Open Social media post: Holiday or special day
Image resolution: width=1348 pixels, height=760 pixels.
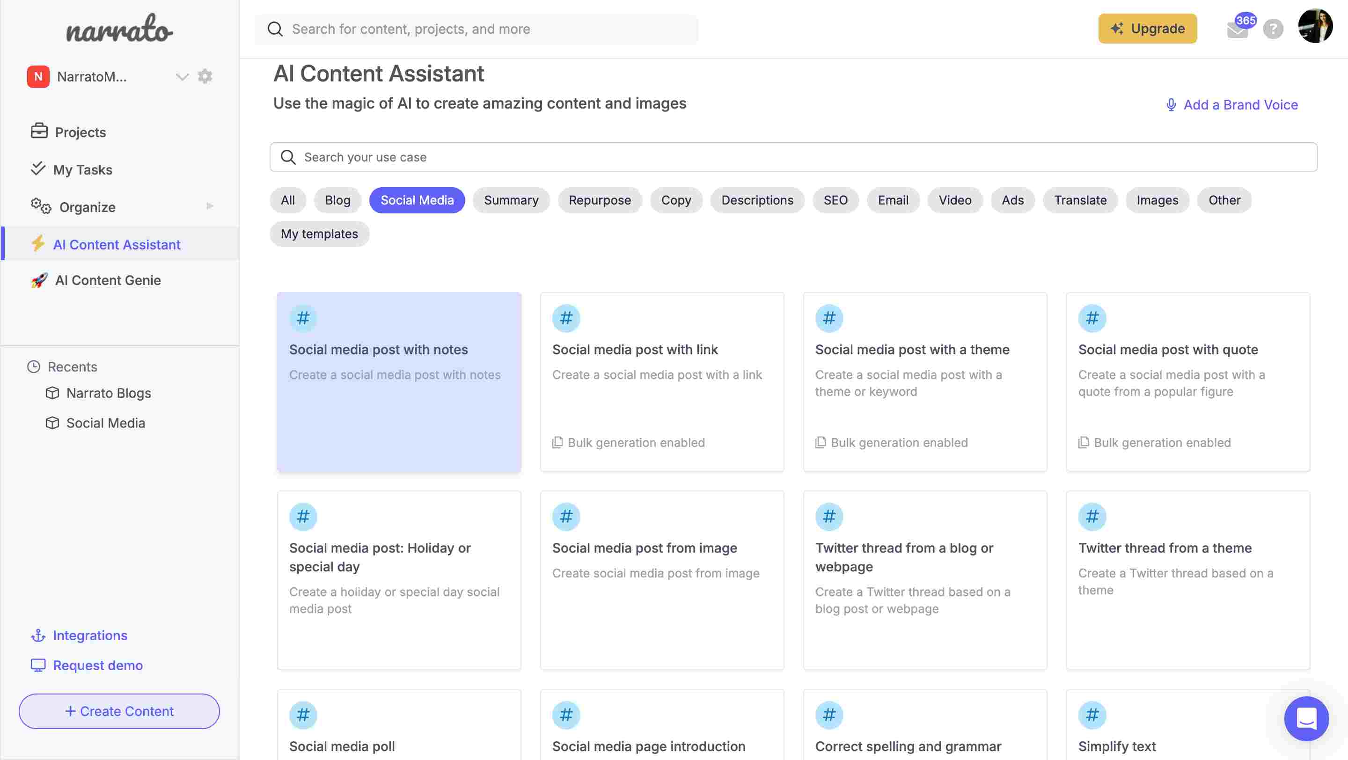click(399, 580)
